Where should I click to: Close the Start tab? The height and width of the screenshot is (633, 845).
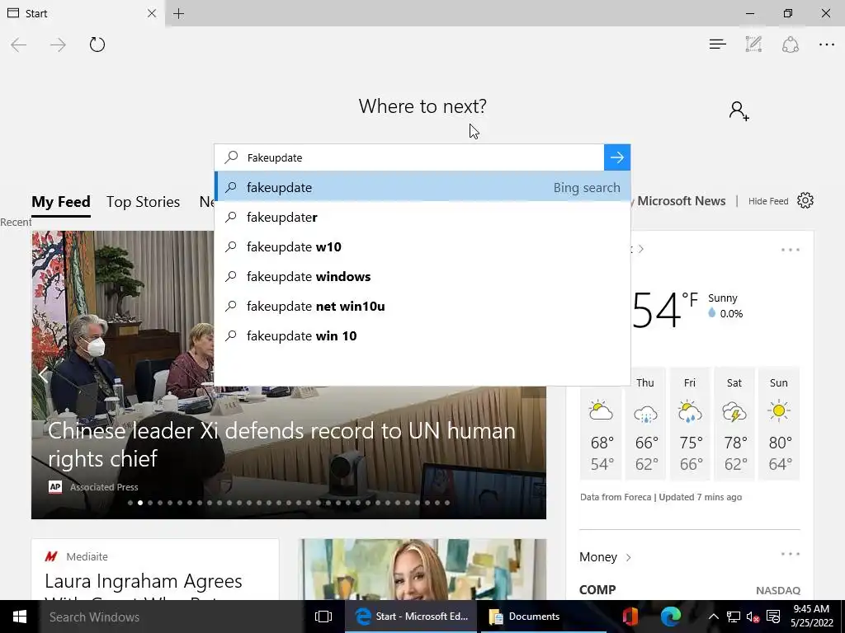pyautogui.click(x=152, y=13)
